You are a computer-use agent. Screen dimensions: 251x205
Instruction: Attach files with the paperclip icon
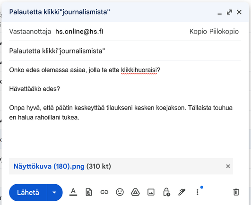89,192
